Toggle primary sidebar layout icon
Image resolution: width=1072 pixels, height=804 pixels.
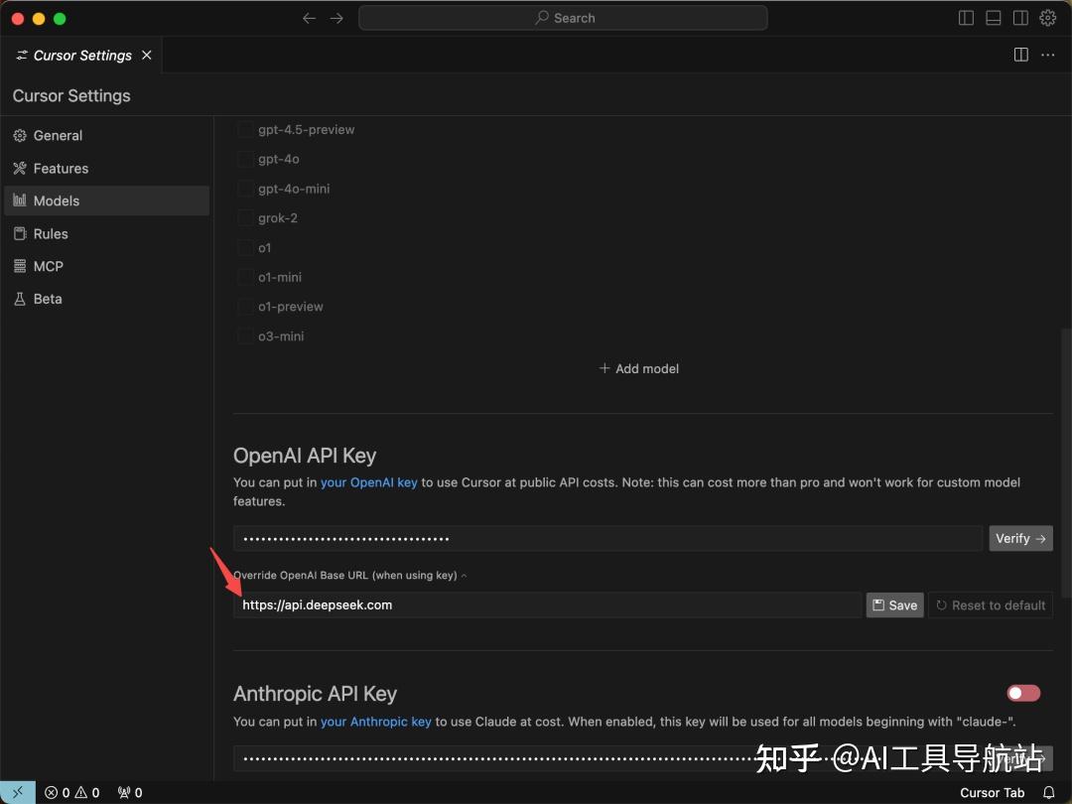click(966, 19)
